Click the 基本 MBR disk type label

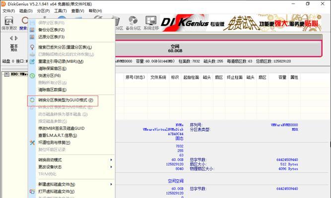tap(14, 48)
